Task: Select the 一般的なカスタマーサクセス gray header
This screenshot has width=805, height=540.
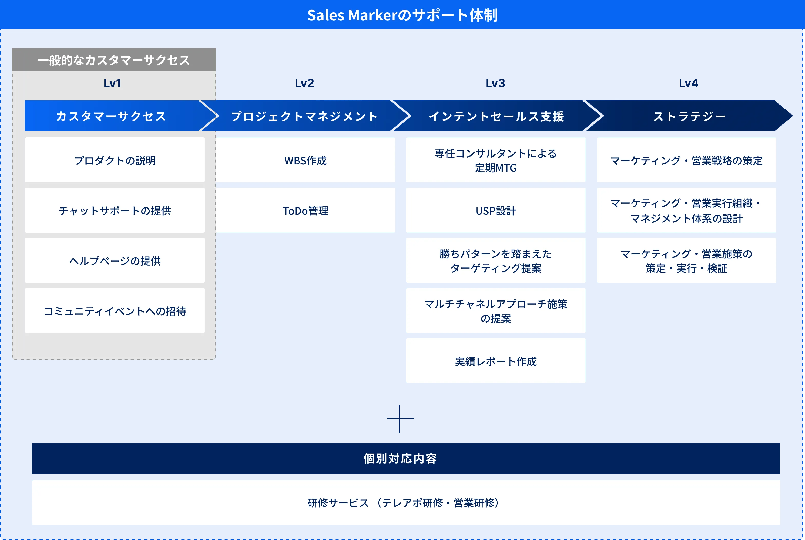Action: pyautogui.click(x=114, y=60)
